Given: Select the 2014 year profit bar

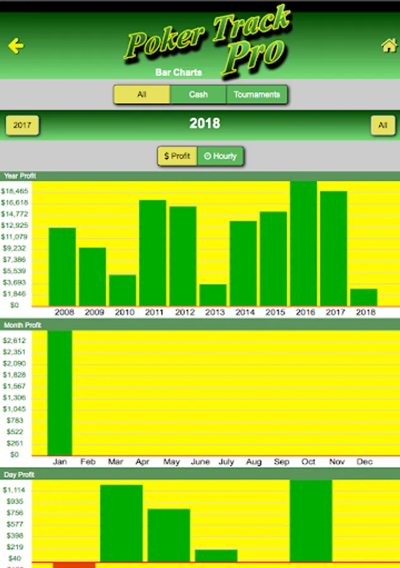Looking at the screenshot, I should click(243, 263).
